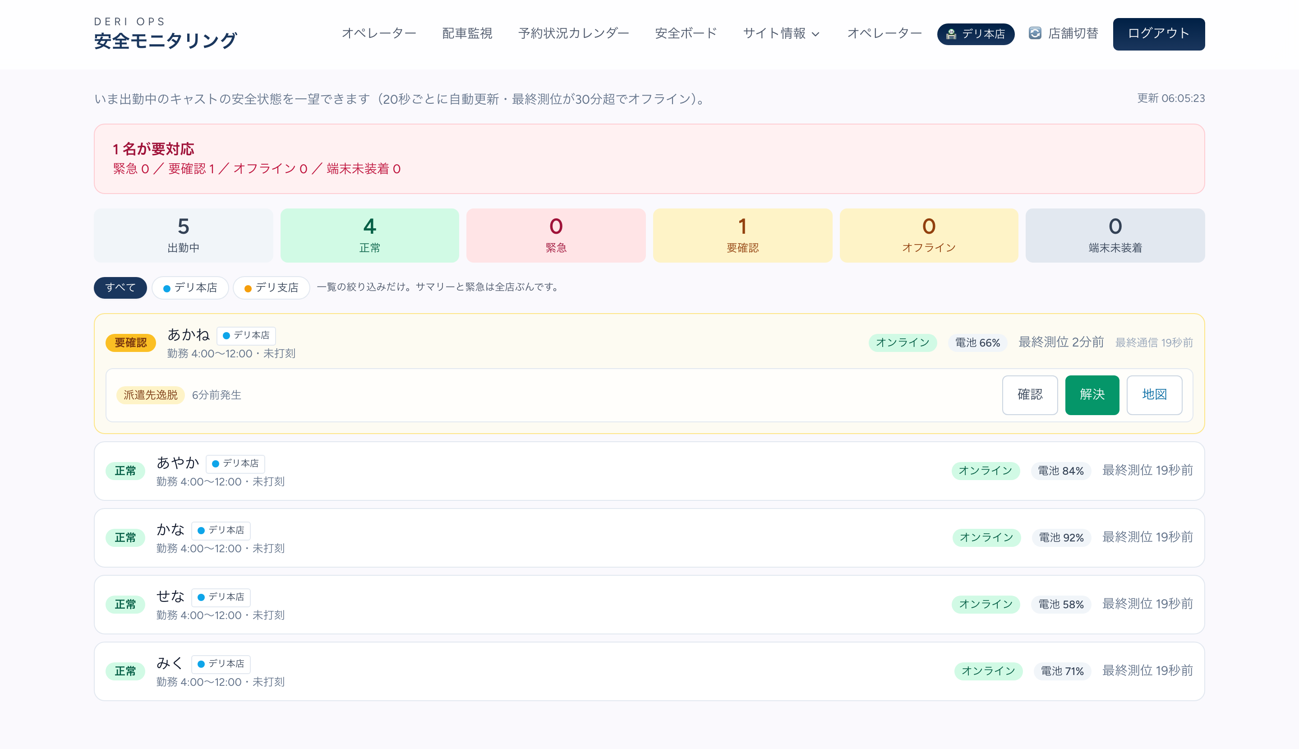This screenshot has height=749, width=1299.
Task: Open 予約状況カレンダー page
Action: tap(573, 33)
